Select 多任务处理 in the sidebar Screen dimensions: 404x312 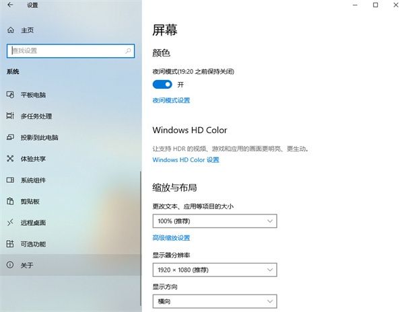[71, 116]
